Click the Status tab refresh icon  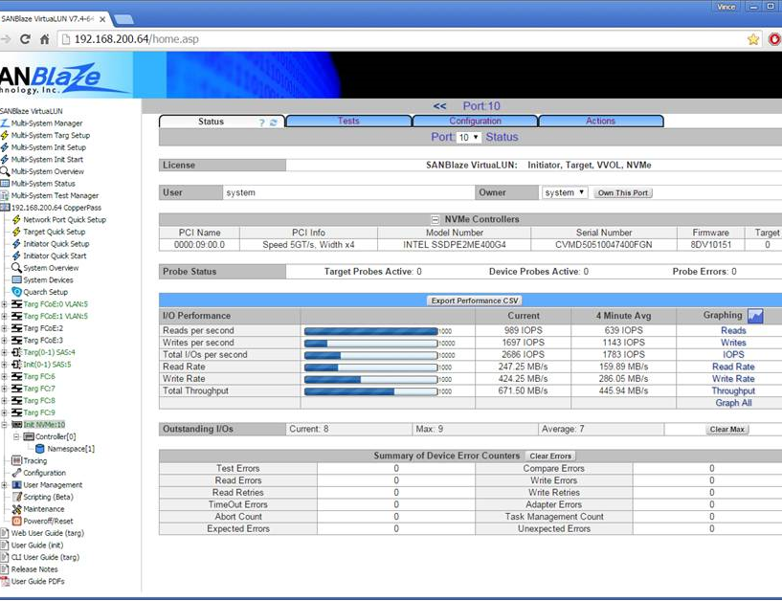tap(274, 122)
